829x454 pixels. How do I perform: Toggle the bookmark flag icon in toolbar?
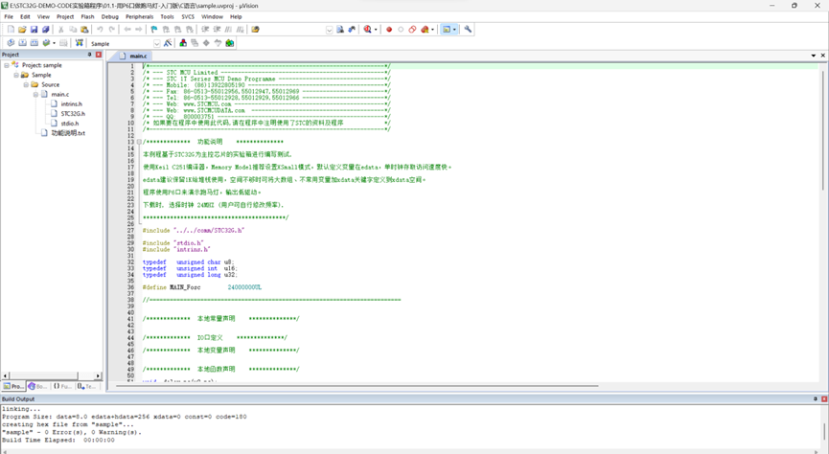tap(154, 30)
